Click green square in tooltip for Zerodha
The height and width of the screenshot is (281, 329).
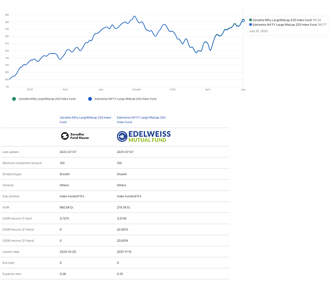click(250, 20)
